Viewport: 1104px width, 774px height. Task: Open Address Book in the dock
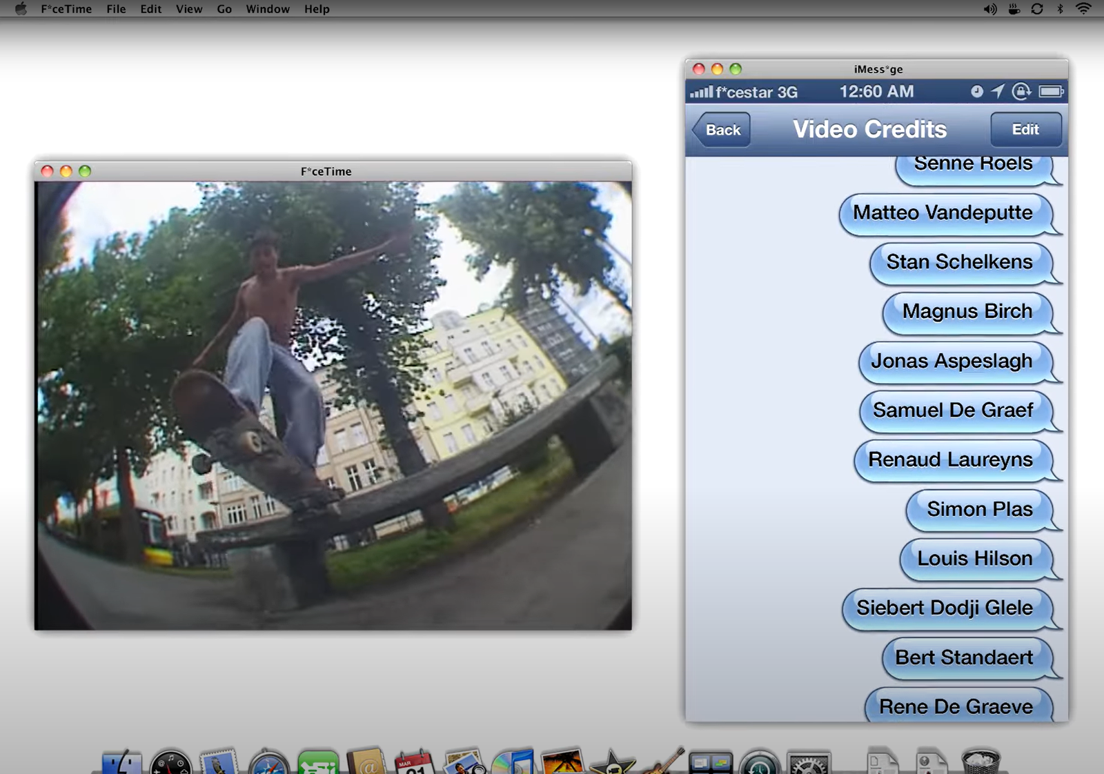tap(366, 761)
